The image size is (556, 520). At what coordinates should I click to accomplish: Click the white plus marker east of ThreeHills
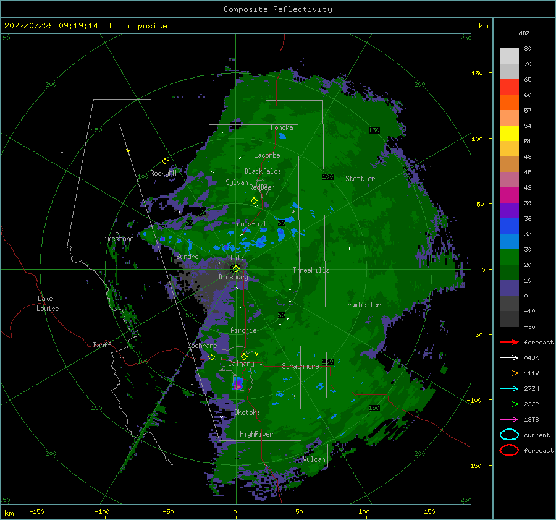click(x=349, y=249)
